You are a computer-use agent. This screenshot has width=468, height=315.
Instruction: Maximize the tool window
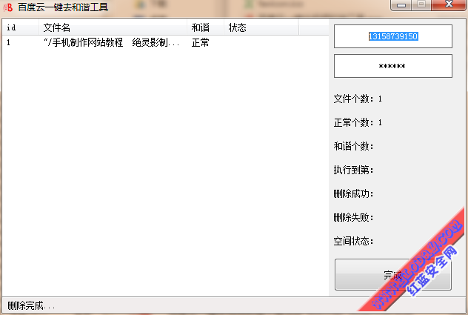(421, 4)
